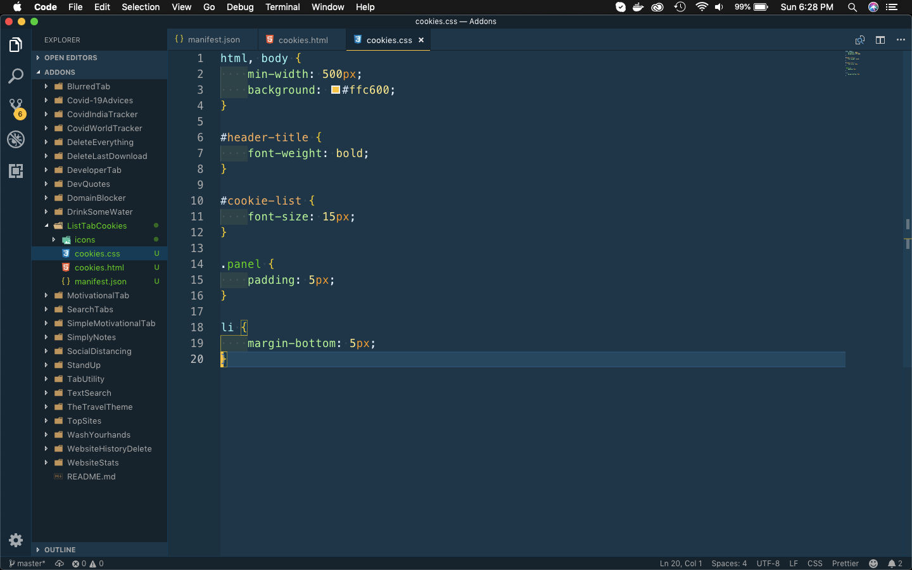912x570 pixels.
Task: Select cookies.css in the explorer tree
Action: [99, 253]
